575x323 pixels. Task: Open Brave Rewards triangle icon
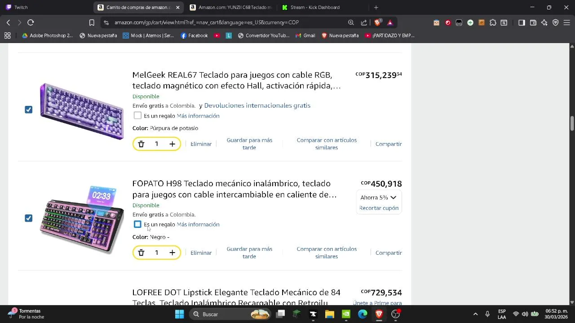pyautogui.click(x=390, y=22)
